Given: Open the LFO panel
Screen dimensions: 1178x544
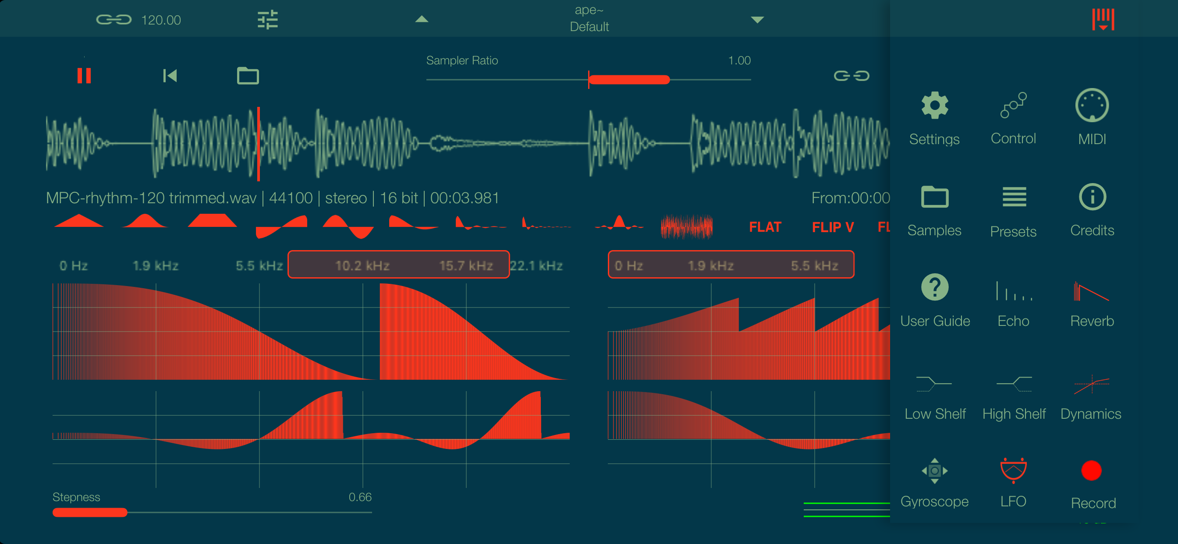Looking at the screenshot, I should [x=1013, y=471].
